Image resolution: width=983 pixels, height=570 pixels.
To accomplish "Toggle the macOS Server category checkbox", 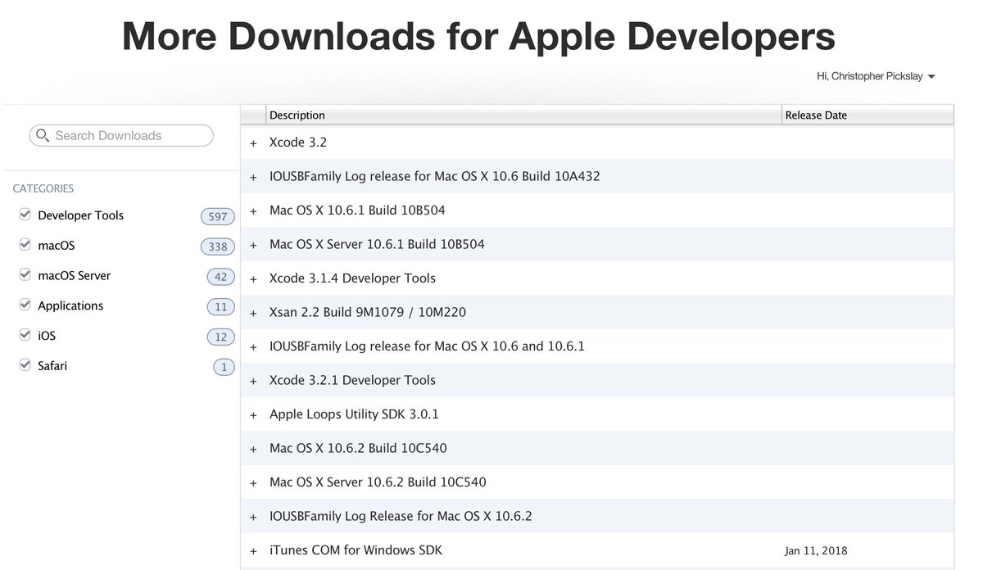I will tap(25, 275).
